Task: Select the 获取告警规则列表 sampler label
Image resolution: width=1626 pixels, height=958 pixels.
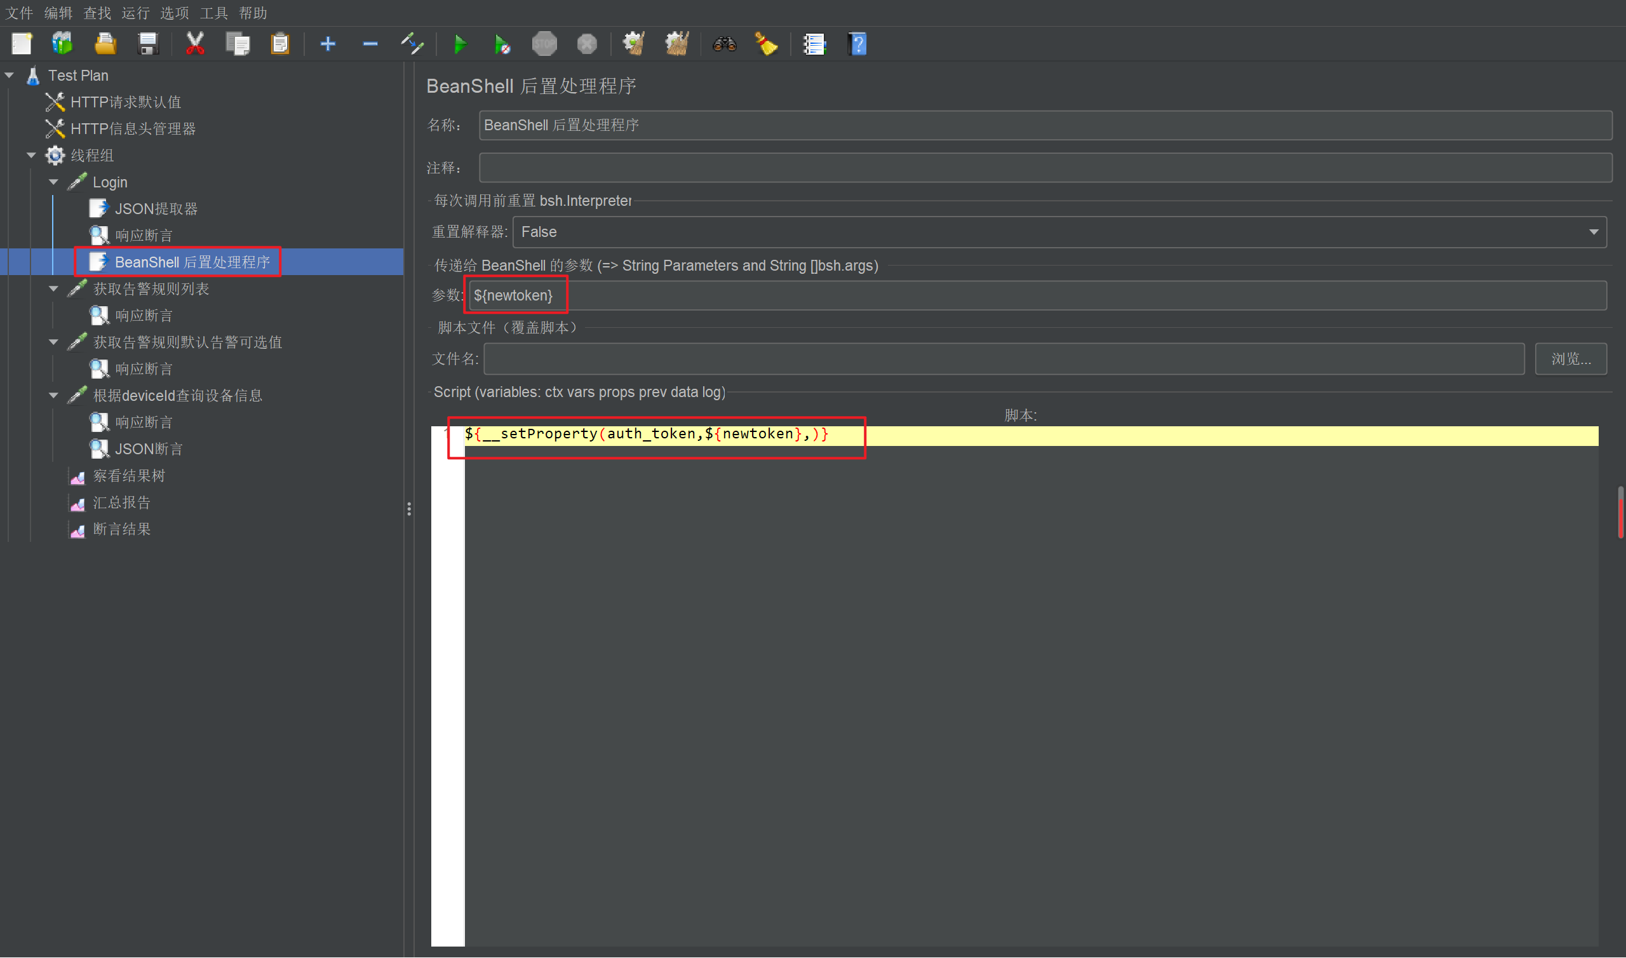Action: click(151, 288)
